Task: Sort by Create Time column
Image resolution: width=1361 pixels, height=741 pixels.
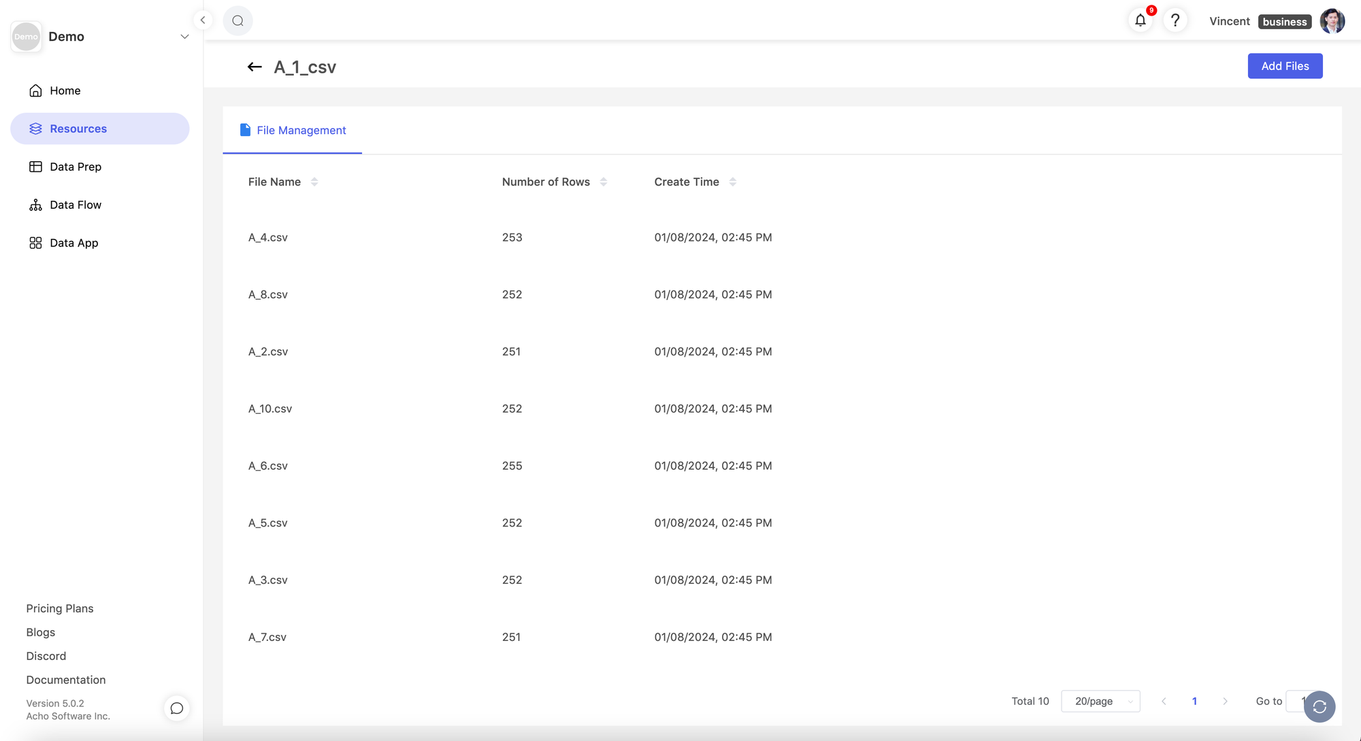Action: 732,182
